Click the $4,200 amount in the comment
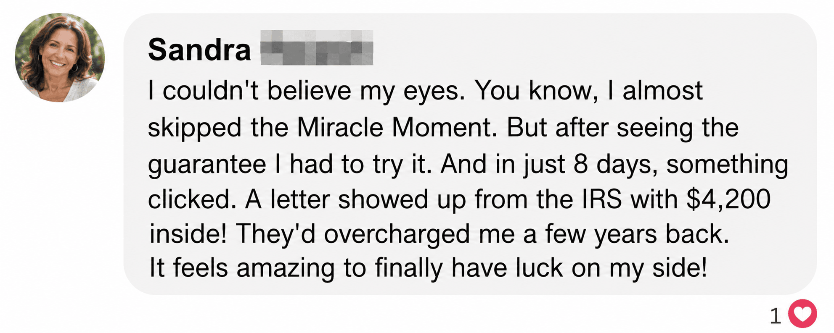 [x=728, y=199]
